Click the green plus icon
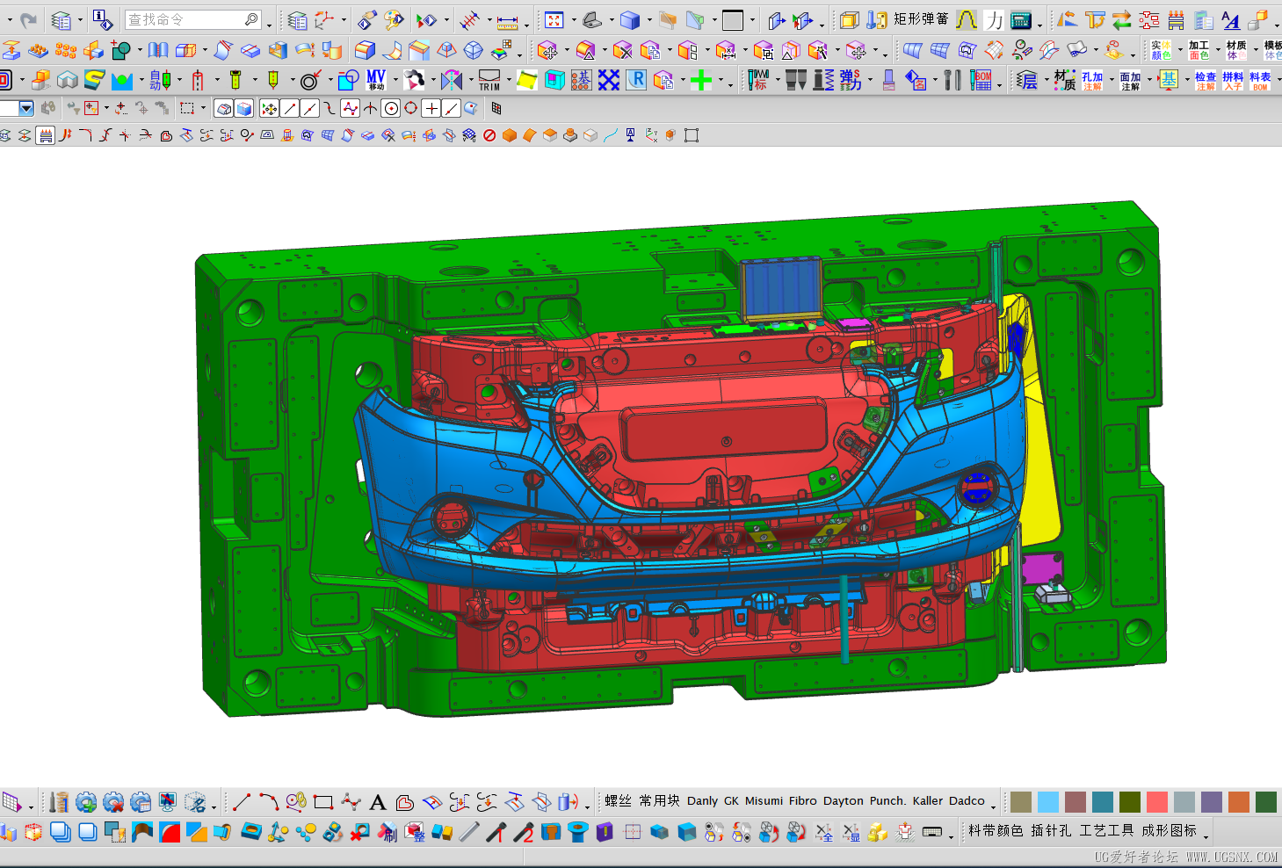Screen dimensions: 1282x868 click(x=701, y=81)
